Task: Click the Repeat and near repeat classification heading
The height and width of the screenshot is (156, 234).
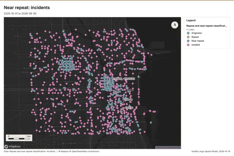Action: (x=207, y=26)
